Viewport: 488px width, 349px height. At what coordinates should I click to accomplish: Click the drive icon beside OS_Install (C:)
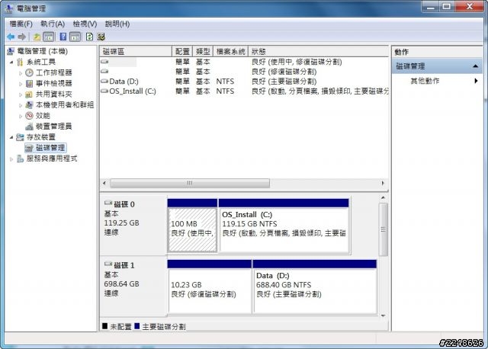coord(104,91)
